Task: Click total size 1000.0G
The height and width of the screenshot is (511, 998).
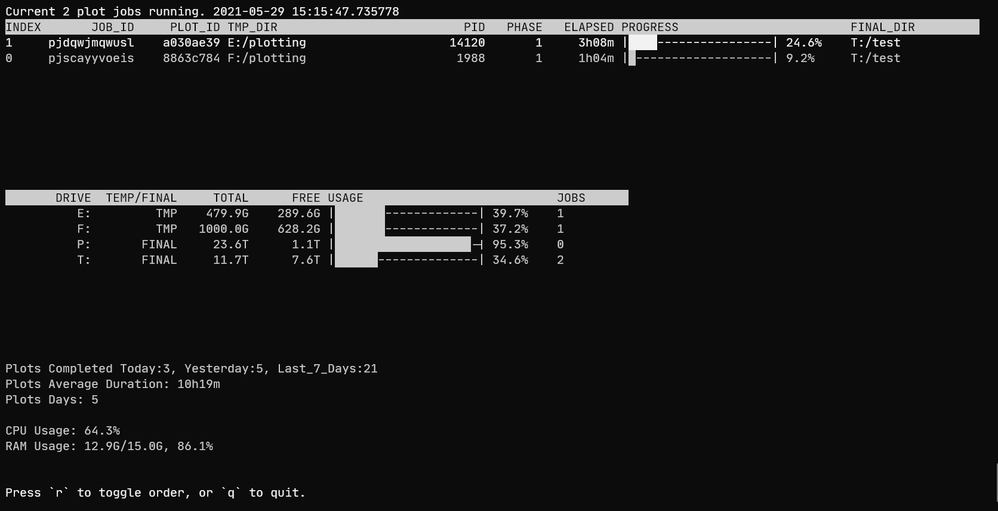Action: coord(224,229)
